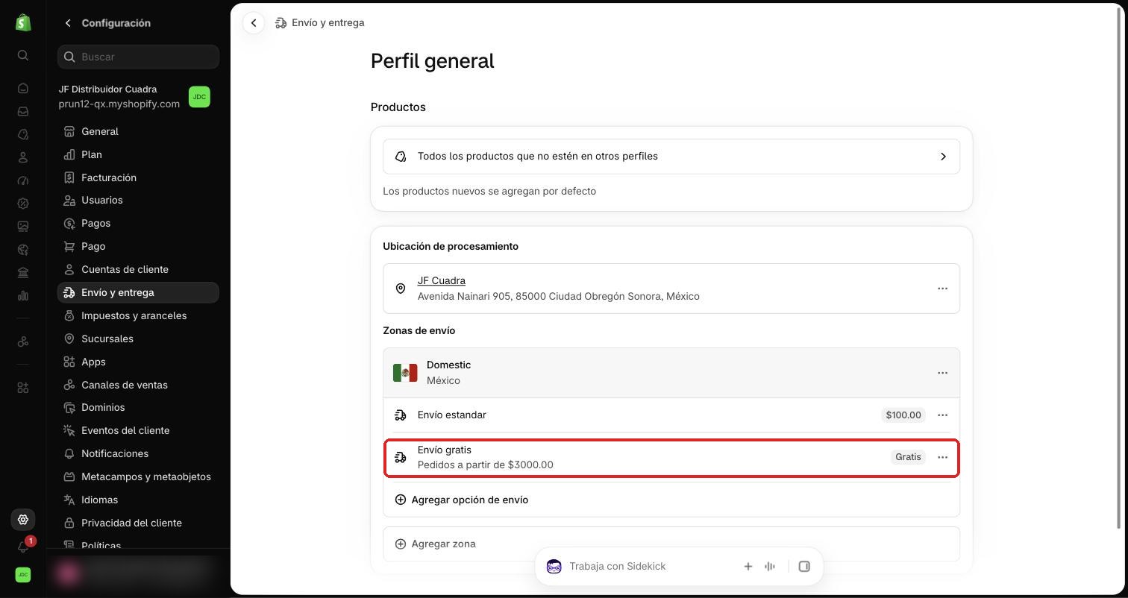Screen dimensions: 1128x598
Task: Open the three-dot menu for Envío estandar
Action: click(x=942, y=415)
